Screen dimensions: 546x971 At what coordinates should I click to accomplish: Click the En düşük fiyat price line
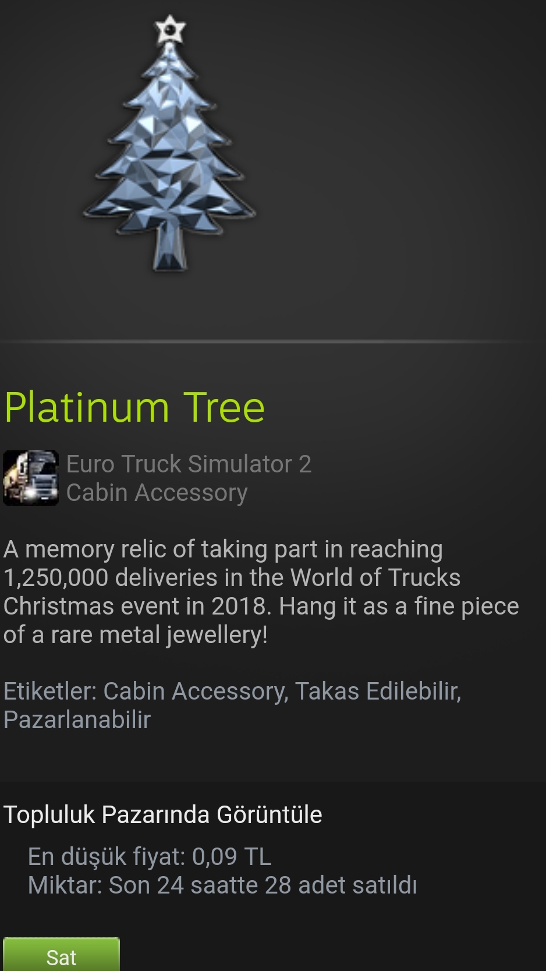[150, 857]
